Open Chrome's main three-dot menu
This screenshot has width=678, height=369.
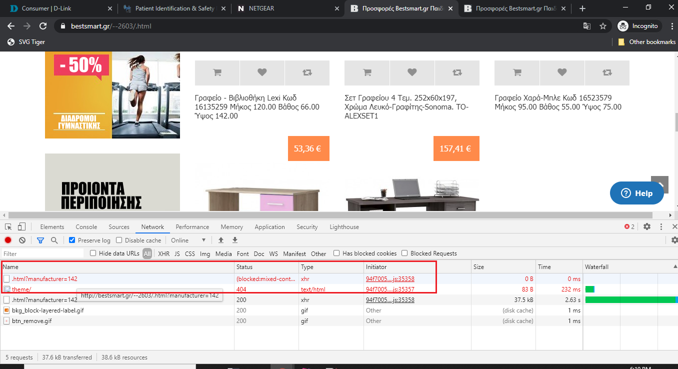[x=672, y=26]
